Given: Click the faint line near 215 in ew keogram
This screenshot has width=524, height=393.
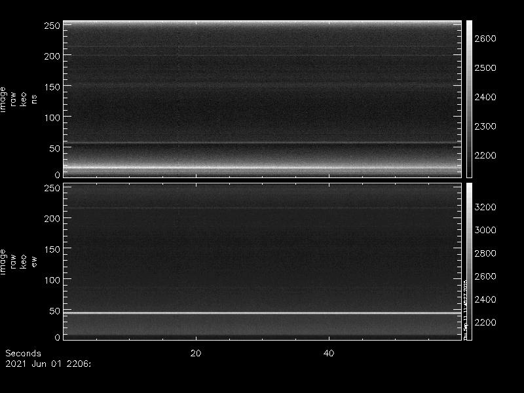Looking at the screenshot, I should point(262,208).
